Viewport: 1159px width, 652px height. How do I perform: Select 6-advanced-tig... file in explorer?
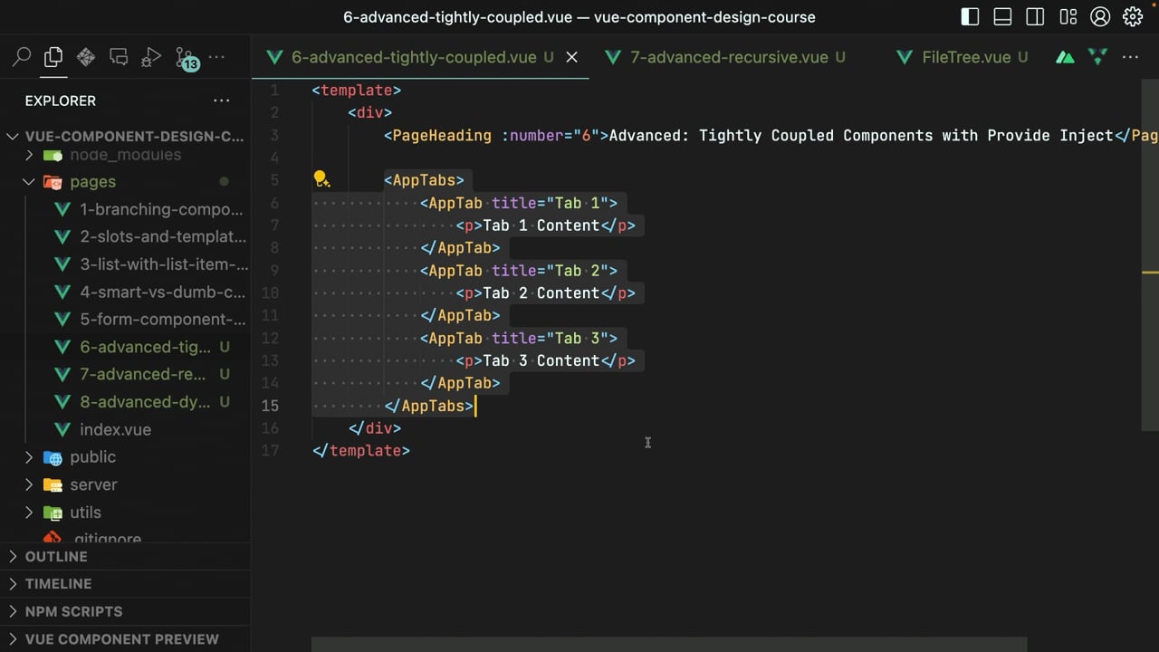click(145, 347)
